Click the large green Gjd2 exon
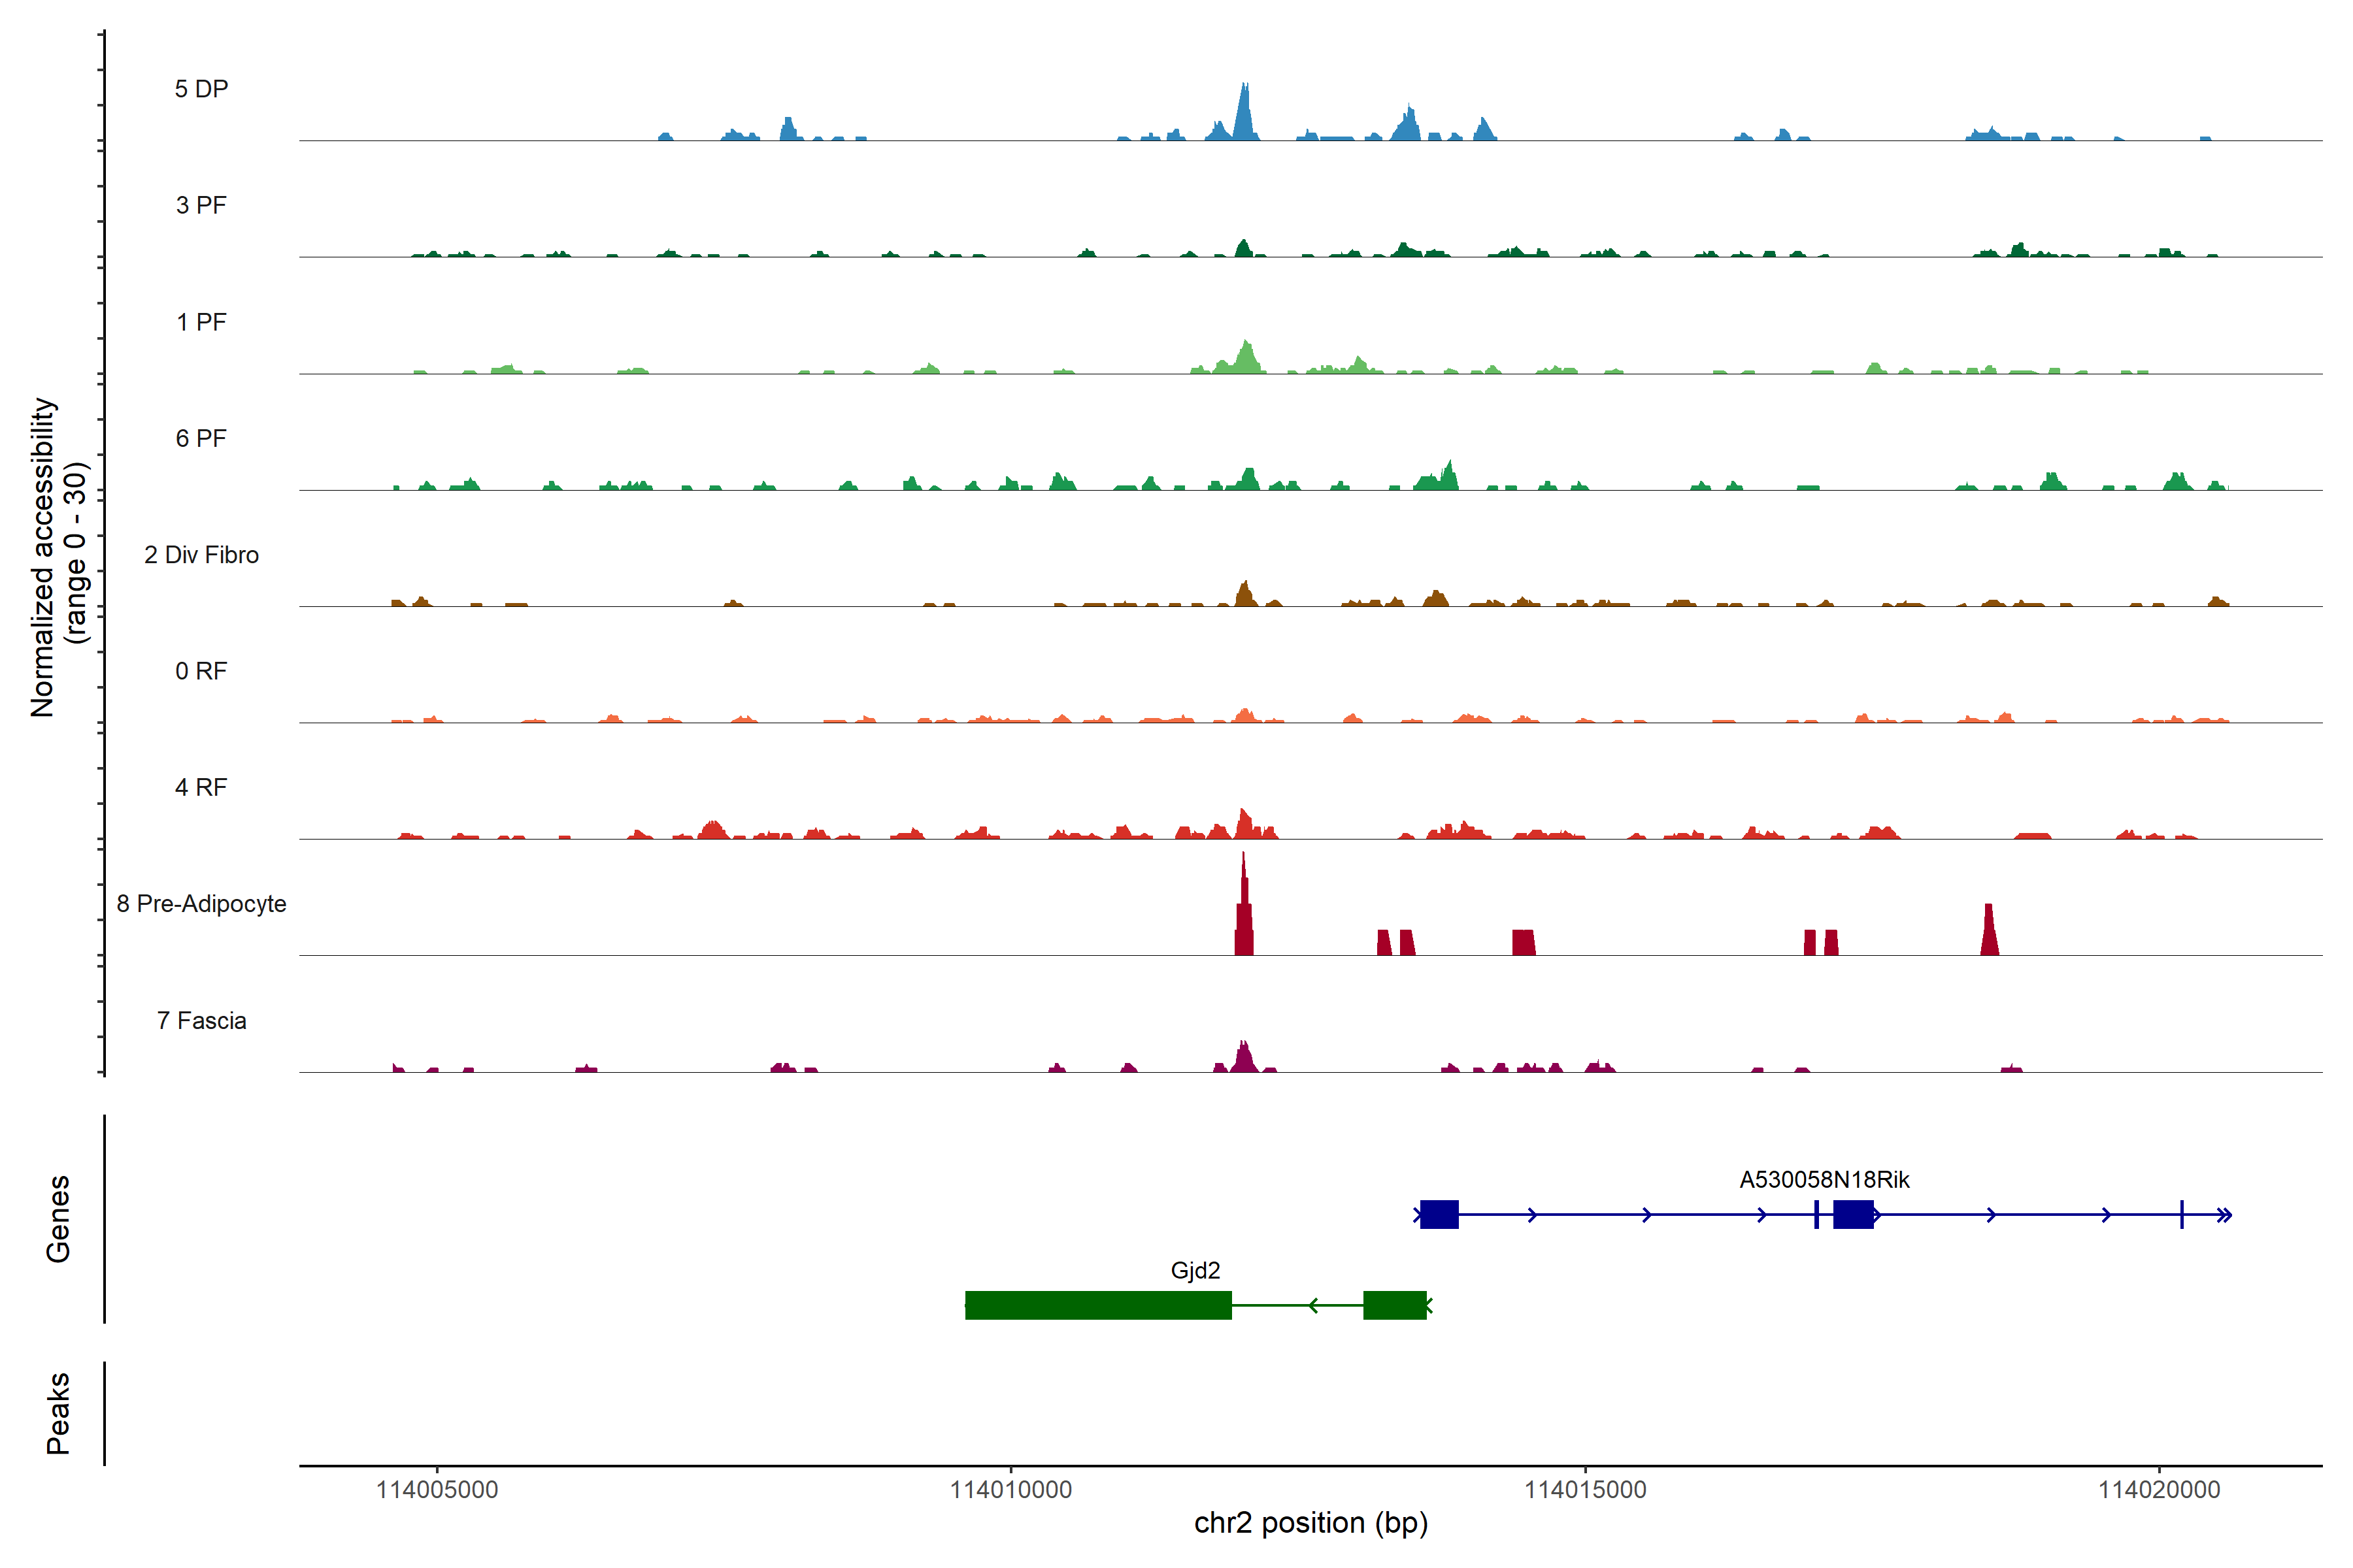 click(1097, 1305)
